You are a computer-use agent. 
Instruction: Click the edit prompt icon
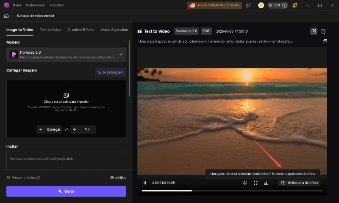point(314,31)
